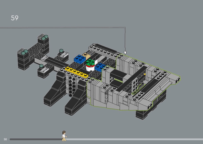Click the number 50 beside progress bar
The image size is (203, 144).
pyautogui.click(x=5, y=139)
